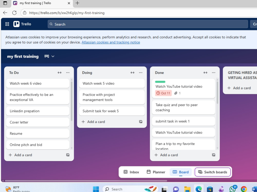Viewport: 257px width, 192px height.
Task: Open the Doing list actions menu
Action: 141,73
